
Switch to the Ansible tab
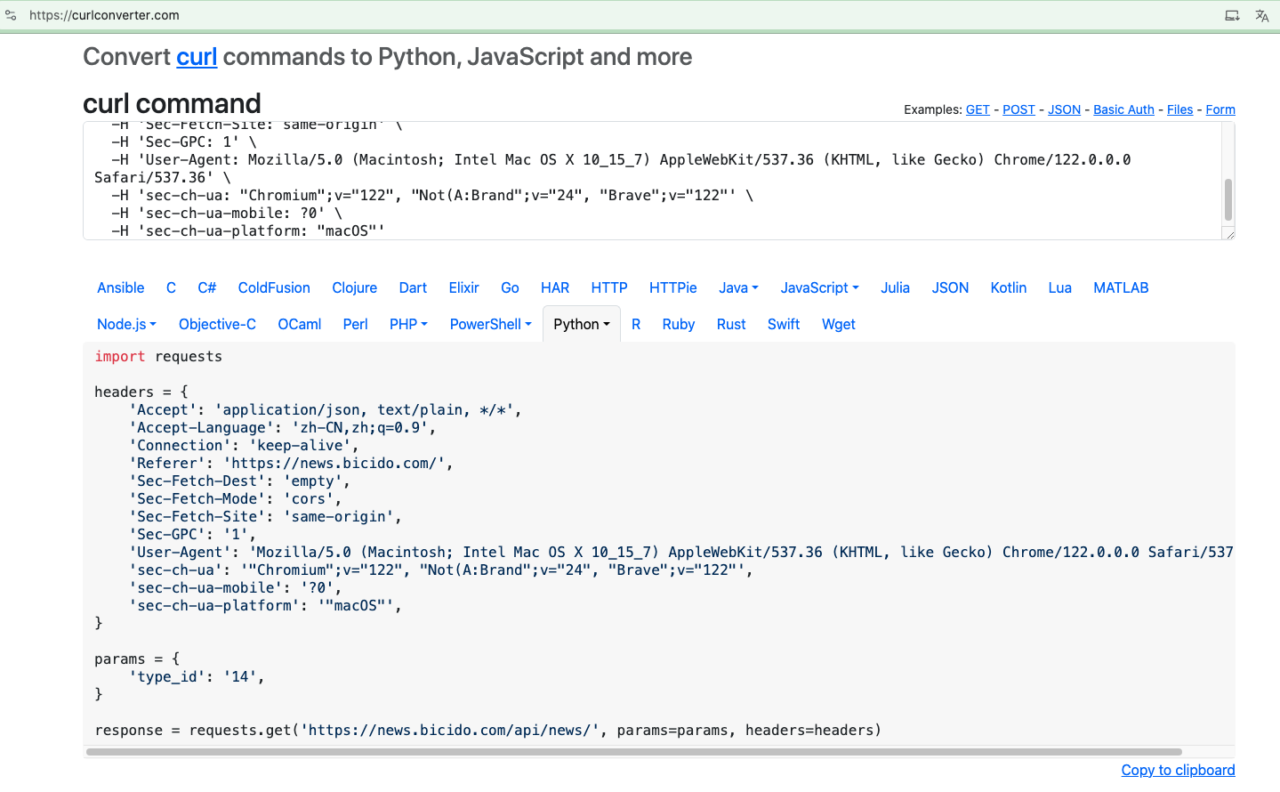[x=120, y=287]
